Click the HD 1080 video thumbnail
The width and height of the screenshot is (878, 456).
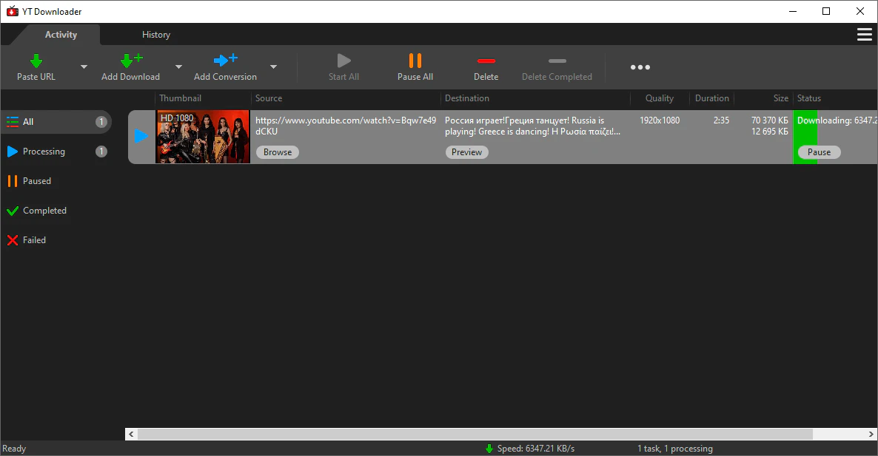203,137
